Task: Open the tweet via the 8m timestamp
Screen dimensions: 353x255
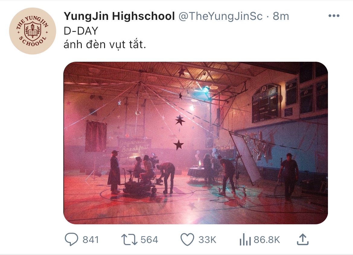Action: pyautogui.click(x=281, y=16)
